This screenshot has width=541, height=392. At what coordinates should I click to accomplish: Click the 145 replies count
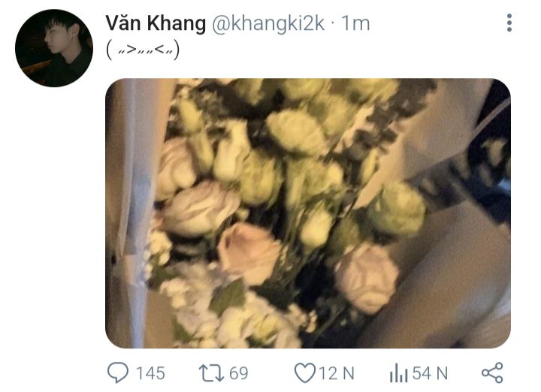point(150,373)
